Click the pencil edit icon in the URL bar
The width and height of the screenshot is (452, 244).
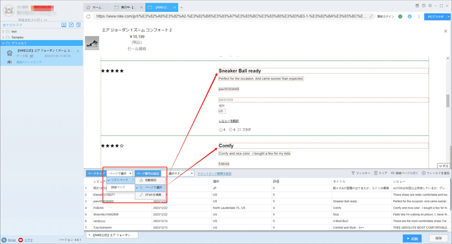click(371, 16)
